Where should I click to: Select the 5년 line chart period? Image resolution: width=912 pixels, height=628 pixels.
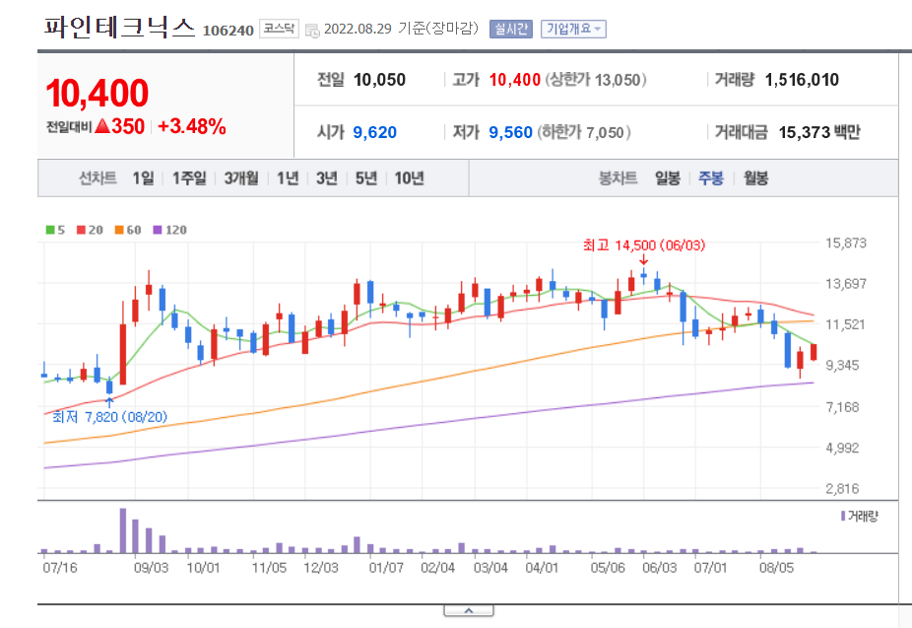366,178
